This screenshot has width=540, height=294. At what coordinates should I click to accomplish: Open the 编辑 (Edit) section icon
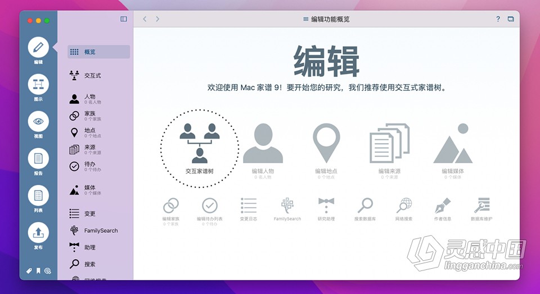coord(38,47)
